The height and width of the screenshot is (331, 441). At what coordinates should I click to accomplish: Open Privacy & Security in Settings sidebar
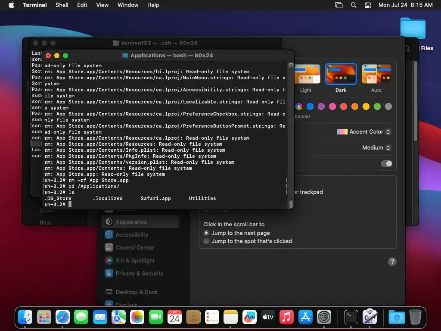coord(141,273)
